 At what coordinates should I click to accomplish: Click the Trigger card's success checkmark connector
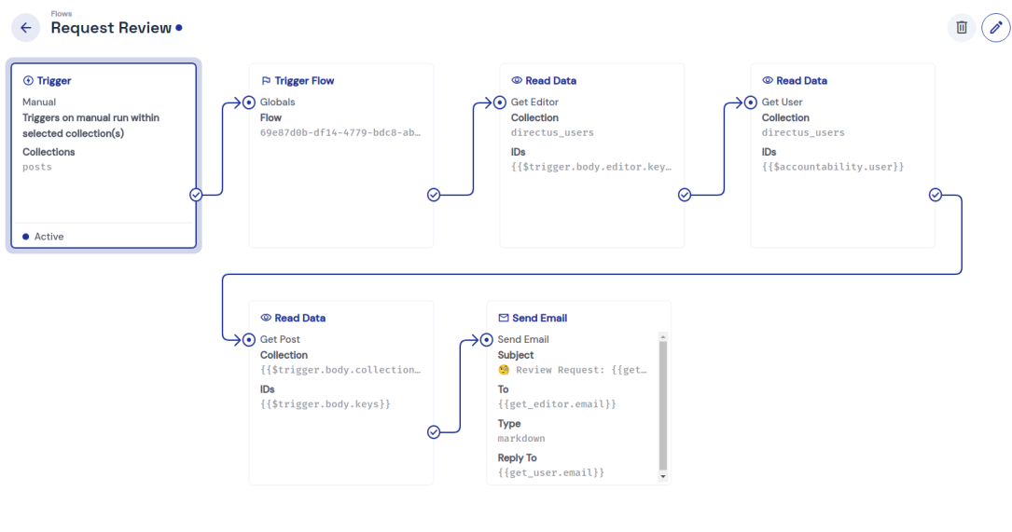[x=196, y=195]
